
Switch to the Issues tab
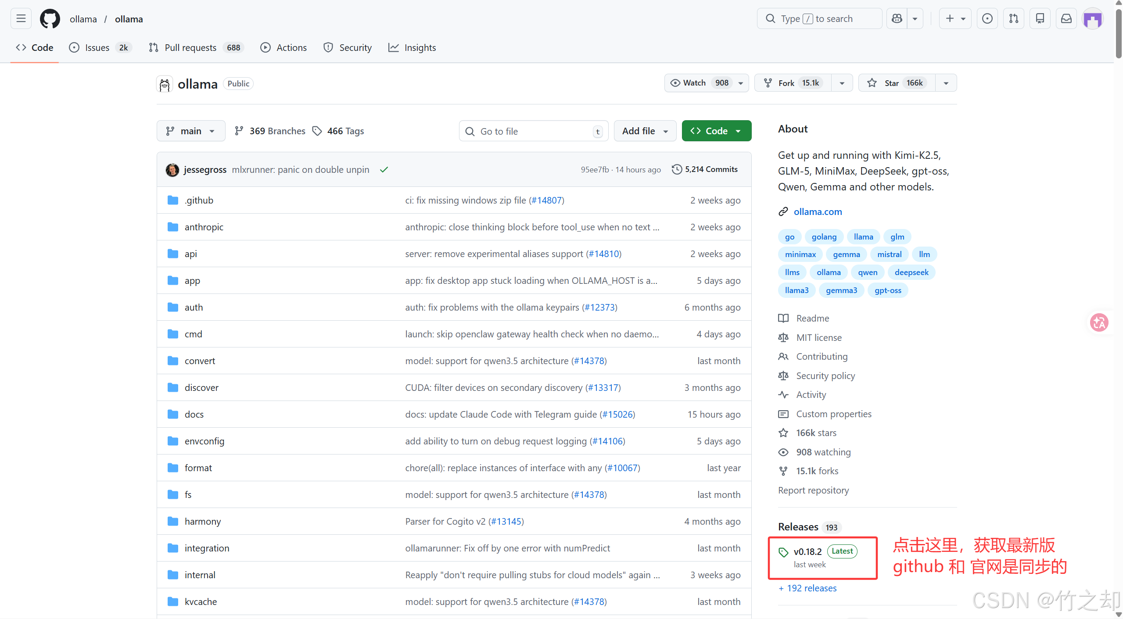(x=97, y=47)
